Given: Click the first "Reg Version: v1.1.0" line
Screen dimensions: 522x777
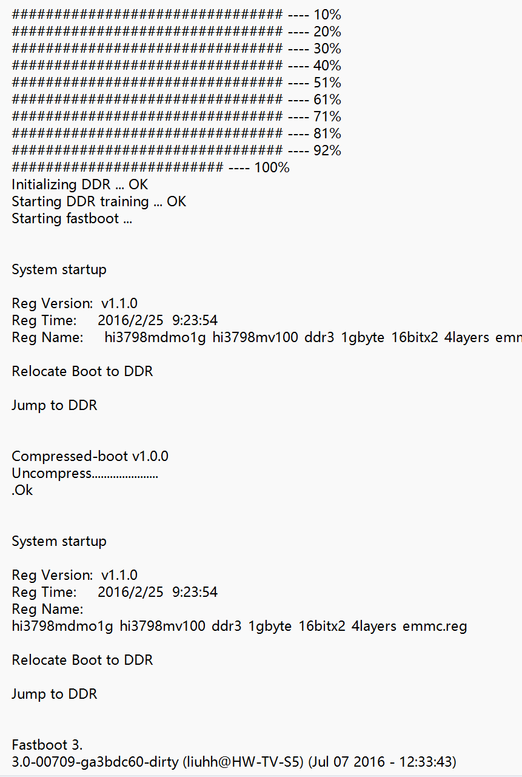Looking at the screenshot, I should (75, 303).
